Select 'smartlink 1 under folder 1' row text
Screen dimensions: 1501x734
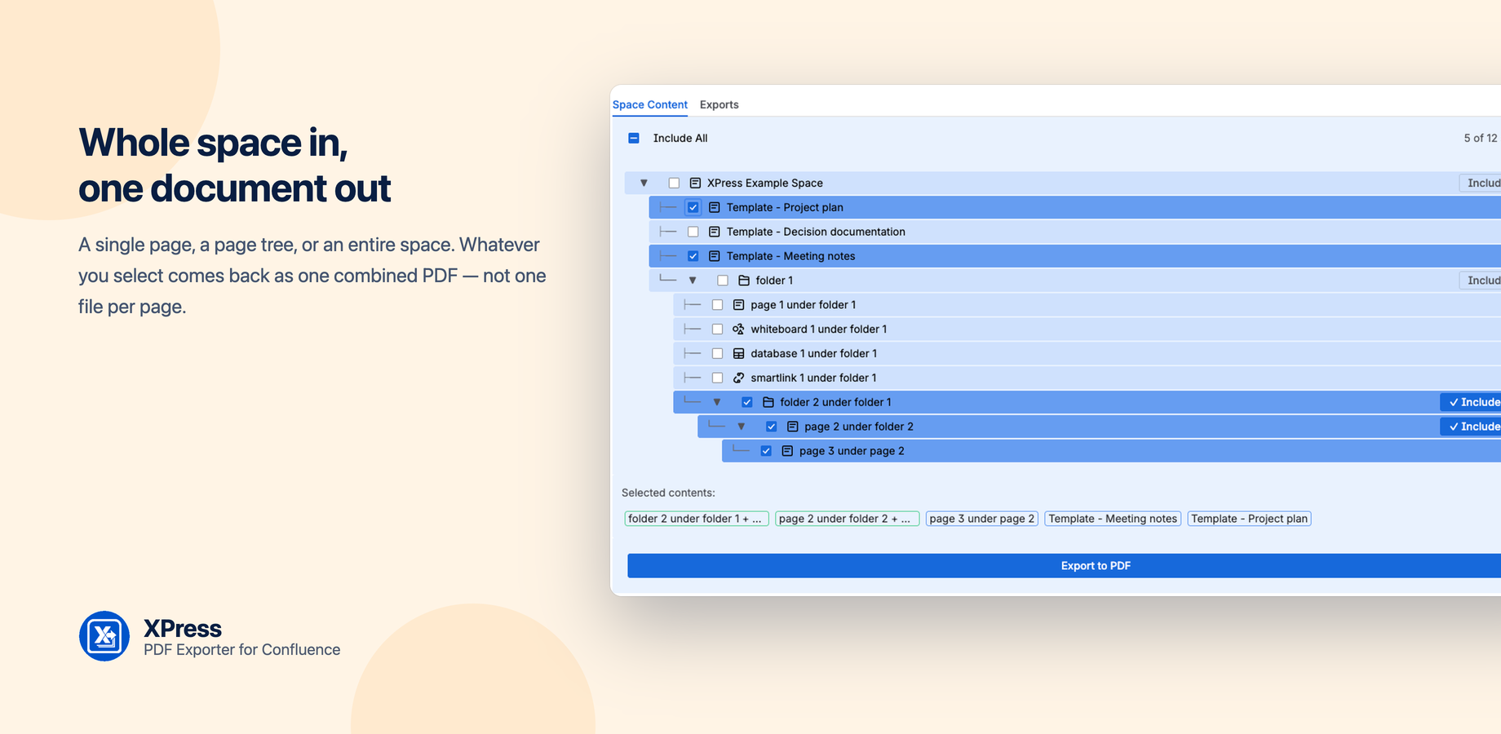click(814, 378)
